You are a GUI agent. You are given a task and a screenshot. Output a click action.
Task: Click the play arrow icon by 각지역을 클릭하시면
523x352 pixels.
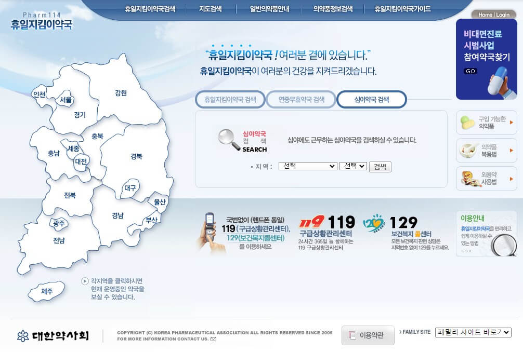point(85,281)
